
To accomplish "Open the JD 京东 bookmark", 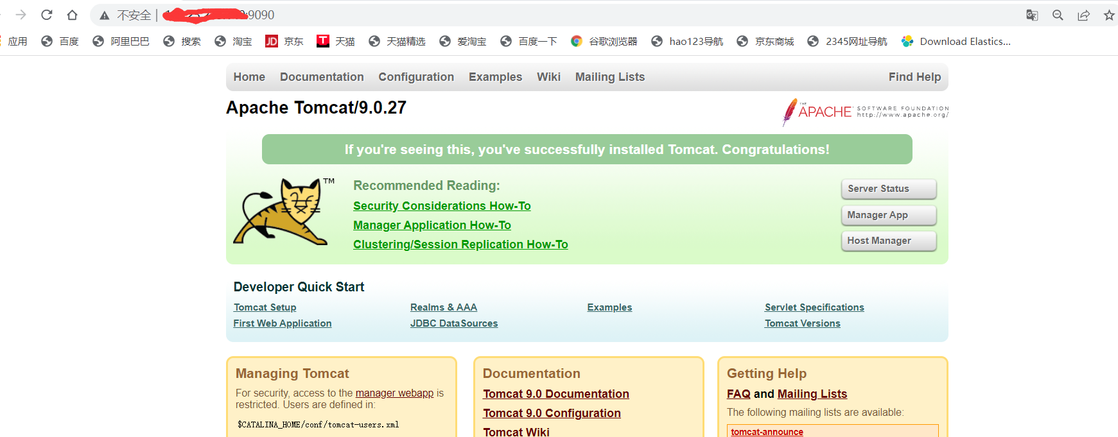I will pos(284,41).
